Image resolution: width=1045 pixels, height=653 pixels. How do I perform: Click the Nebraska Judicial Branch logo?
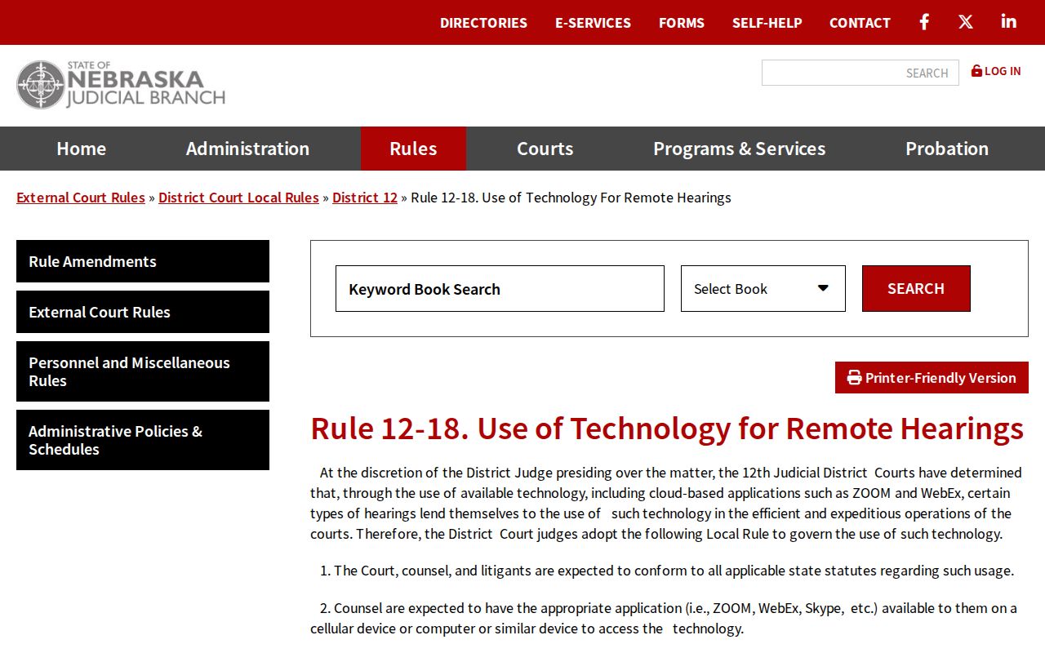(x=121, y=85)
